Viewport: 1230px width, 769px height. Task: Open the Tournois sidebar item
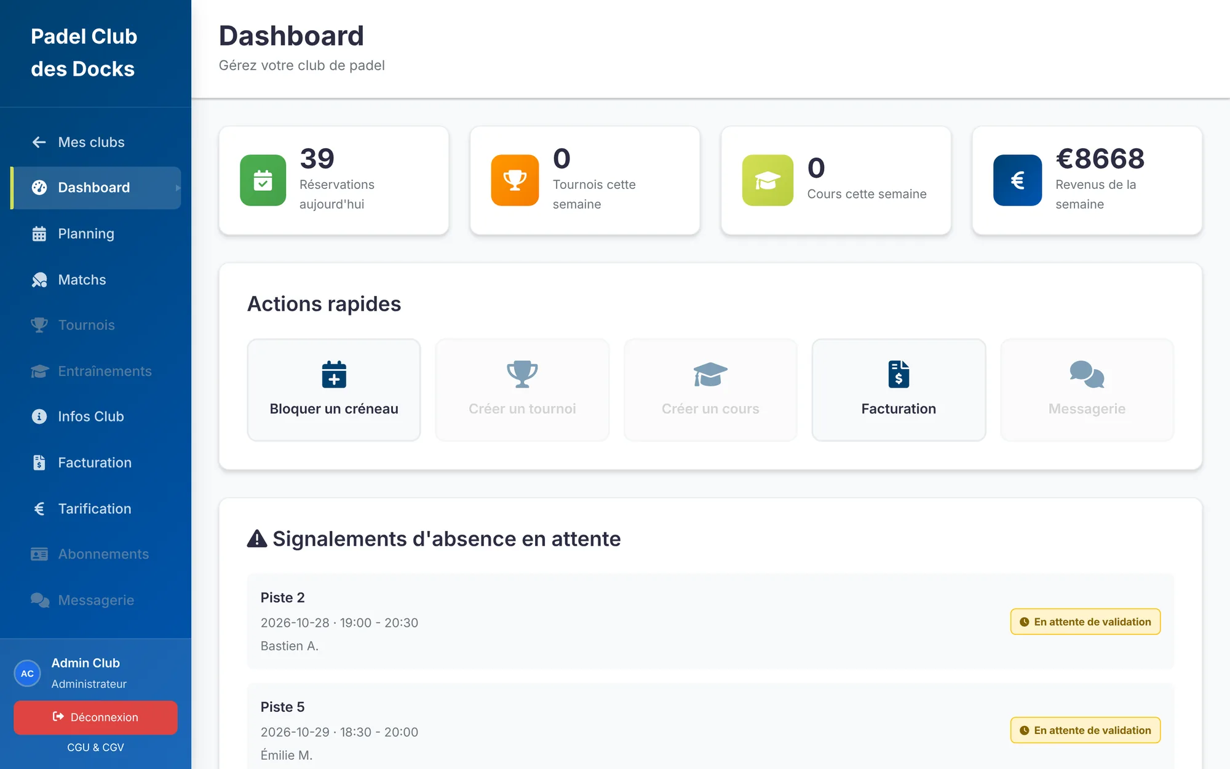click(96, 325)
